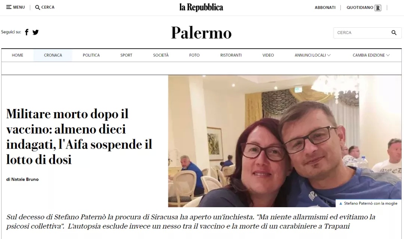Open the Ristoranti section
Image resolution: width=404 pixels, height=239 pixels.
[231, 55]
